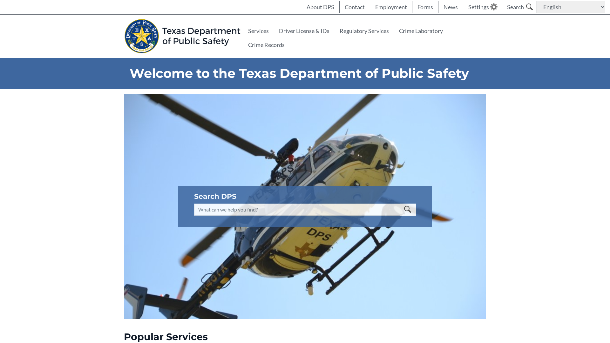
Task: Click the Popular Services heading
Action: [166, 337]
